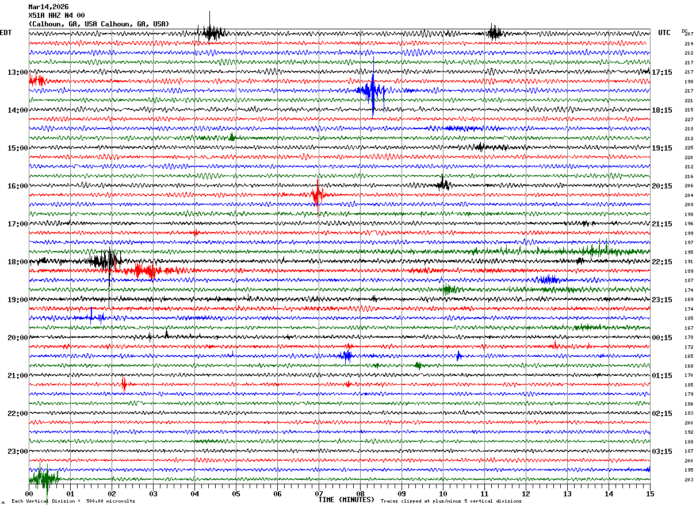Click minute tick label 01 on the x-axis
The image size is (696, 509).
(70, 493)
